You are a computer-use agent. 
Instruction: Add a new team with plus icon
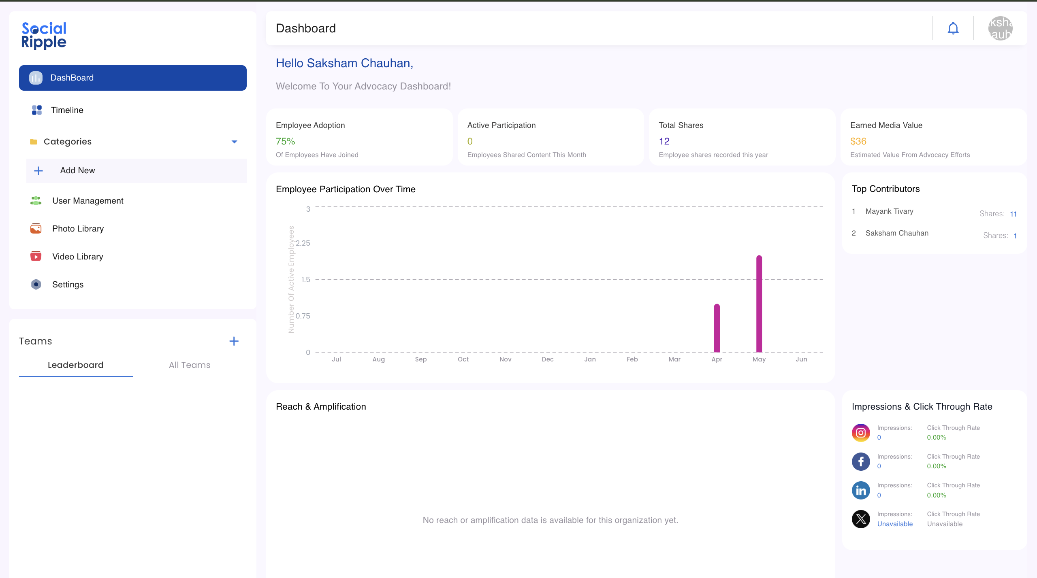coord(234,341)
